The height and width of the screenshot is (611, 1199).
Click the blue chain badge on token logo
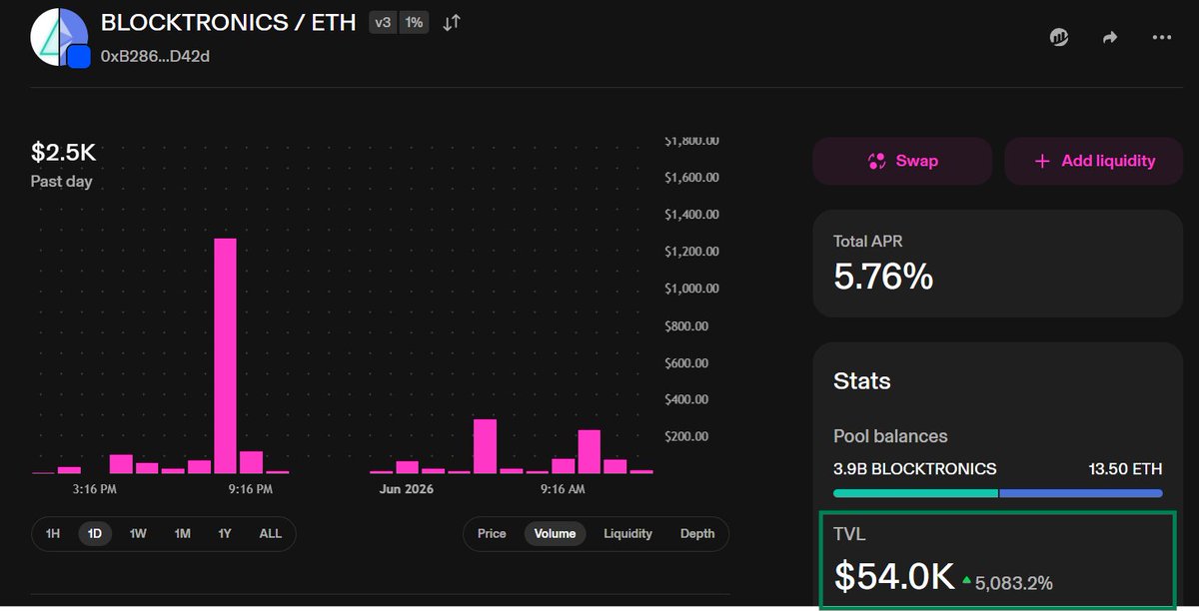point(80,57)
